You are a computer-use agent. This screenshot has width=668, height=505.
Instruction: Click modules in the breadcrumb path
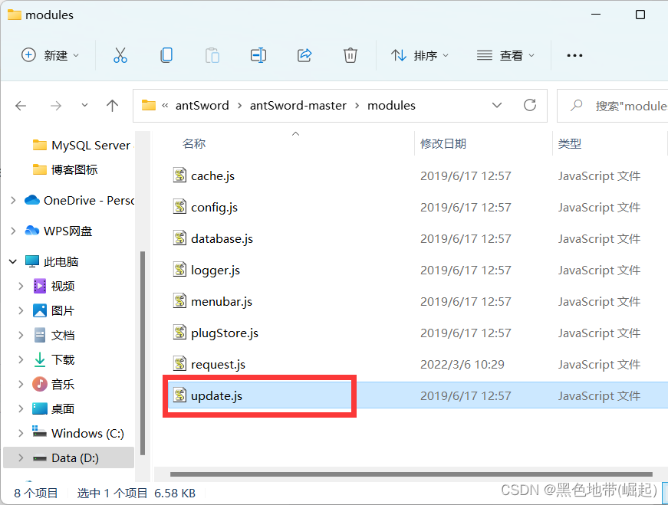point(391,106)
